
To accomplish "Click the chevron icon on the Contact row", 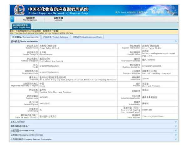I will pos(176,122).
